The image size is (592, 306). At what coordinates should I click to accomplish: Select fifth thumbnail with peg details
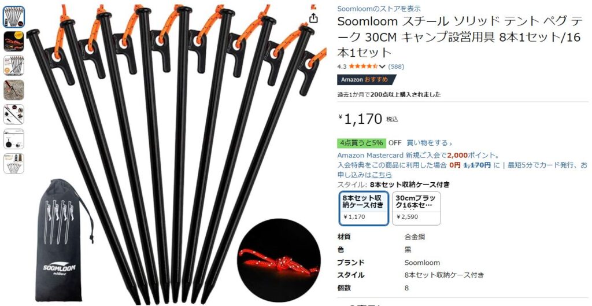tap(14, 115)
